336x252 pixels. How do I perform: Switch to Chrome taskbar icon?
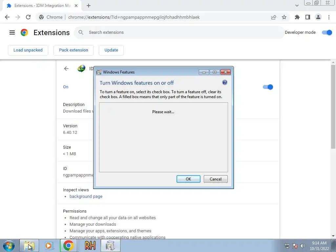(x=69, y=245)
